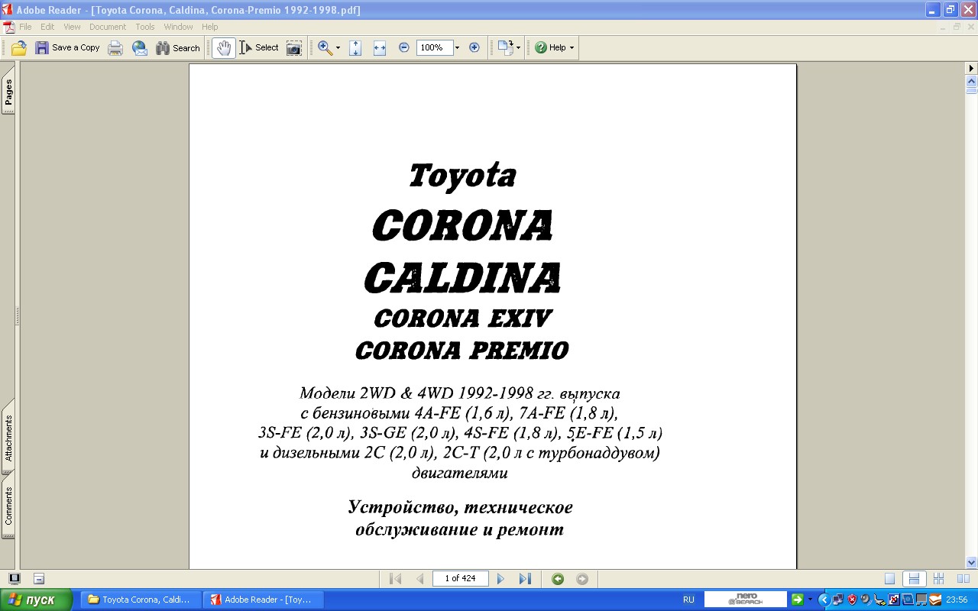Show the Pages navigation panel tab
The height and width of the screenshot is (611, 978).
pos(8,90)
